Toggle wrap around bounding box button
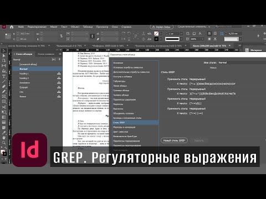 (215, 34)
